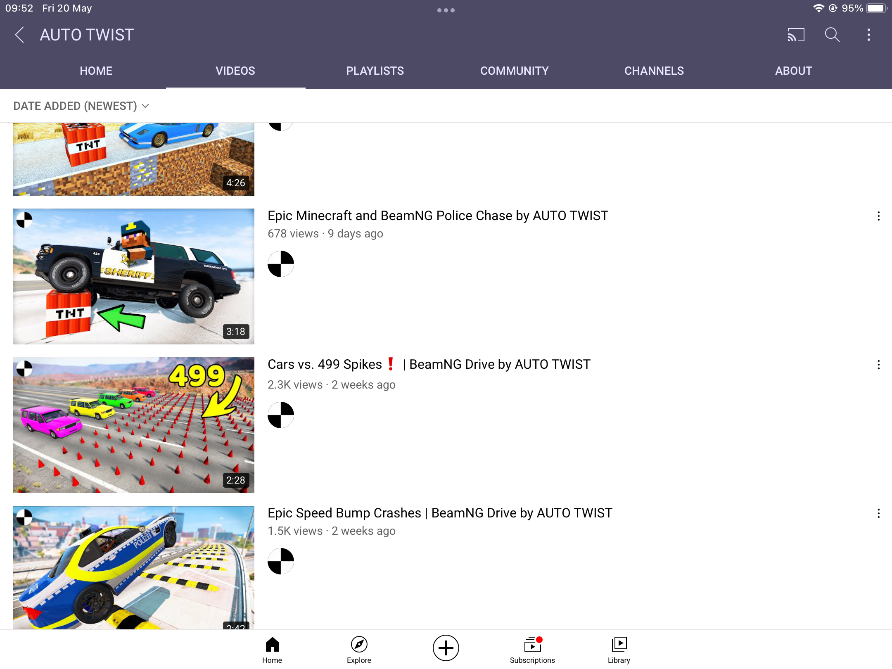This screenshot has height=669, width=892.
Task: Tap '1.5K views · 2 weeks ago' text
Action: (x=332, y=531)
